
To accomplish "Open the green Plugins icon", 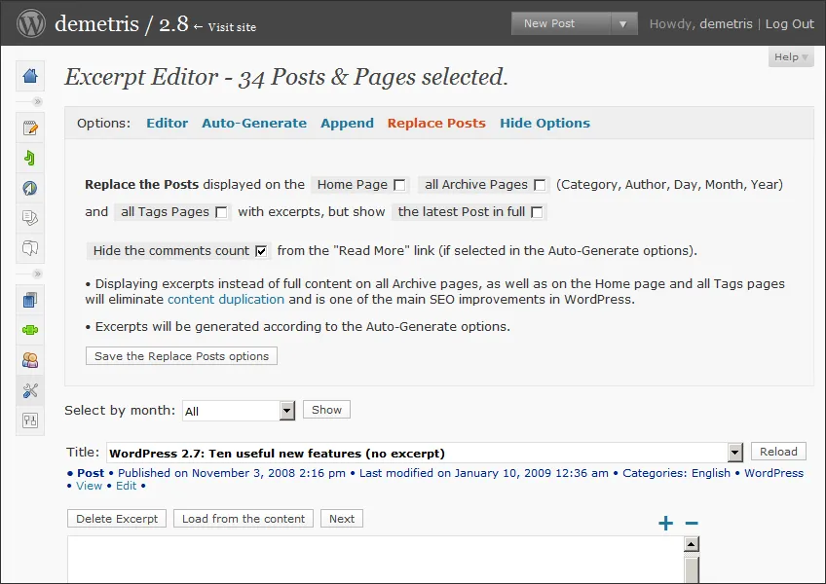I will (x=30, y=330).
